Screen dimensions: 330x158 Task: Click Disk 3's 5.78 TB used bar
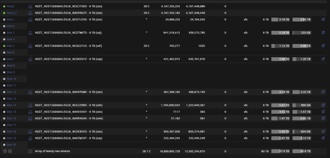(280, 33)
